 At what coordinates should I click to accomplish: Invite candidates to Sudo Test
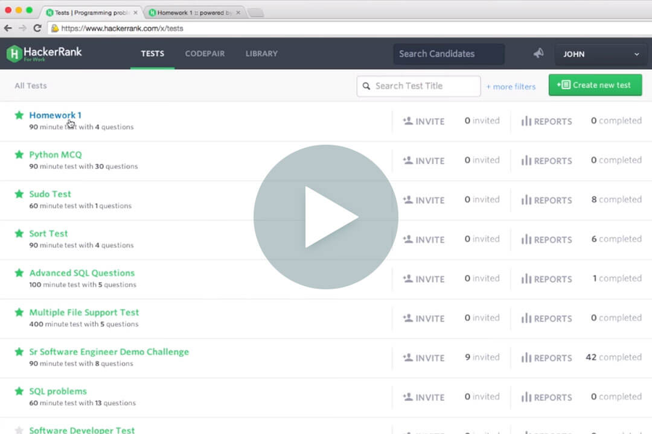coord(423,200)
